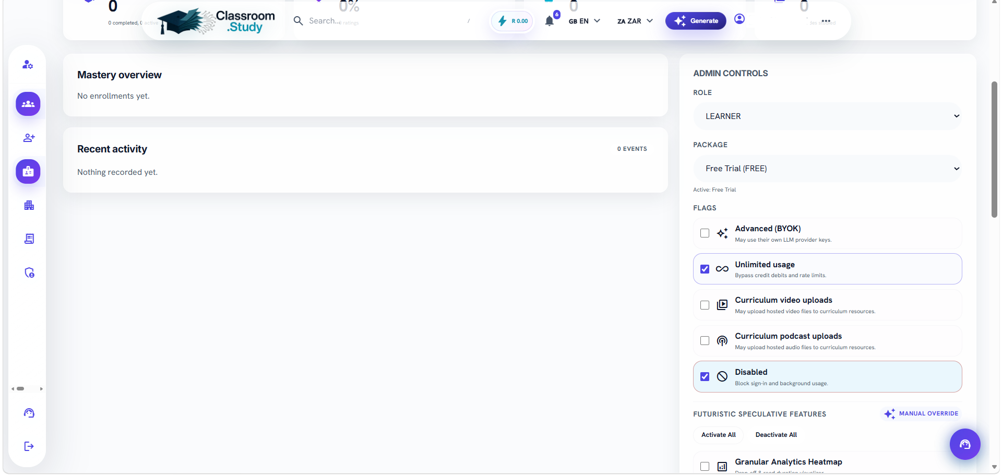This screenshot has height=475, width=1002.
Task: Toggle the Curriculum podcast uploads checkbox
Action: (x=705, y=341)
